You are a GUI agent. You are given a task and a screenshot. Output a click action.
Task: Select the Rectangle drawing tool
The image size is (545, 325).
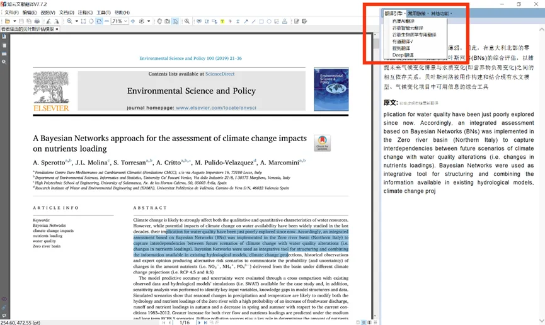click(x=261, y=21)
